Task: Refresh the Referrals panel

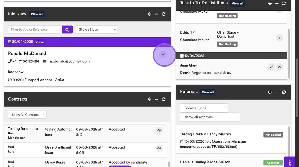Action: [x=284, y=92]
